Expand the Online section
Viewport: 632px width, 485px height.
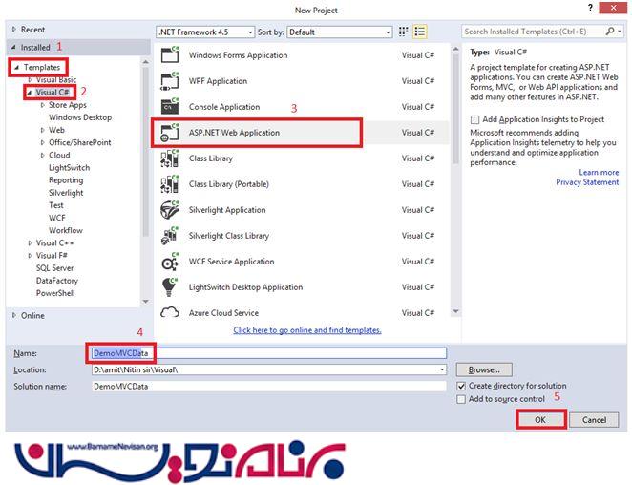14,315
